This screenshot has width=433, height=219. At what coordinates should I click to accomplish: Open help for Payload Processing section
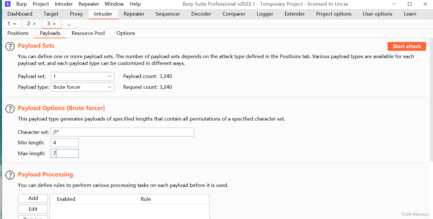[10, 175]
